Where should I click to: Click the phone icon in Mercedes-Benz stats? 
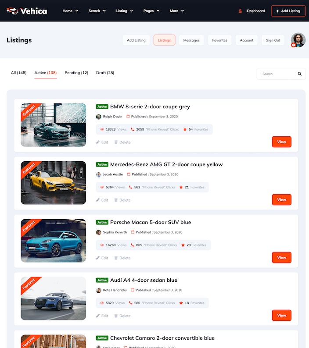pos(130,187)
